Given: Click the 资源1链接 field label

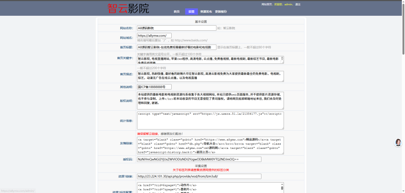Looking at the screenshot, I should pos(125,176).
